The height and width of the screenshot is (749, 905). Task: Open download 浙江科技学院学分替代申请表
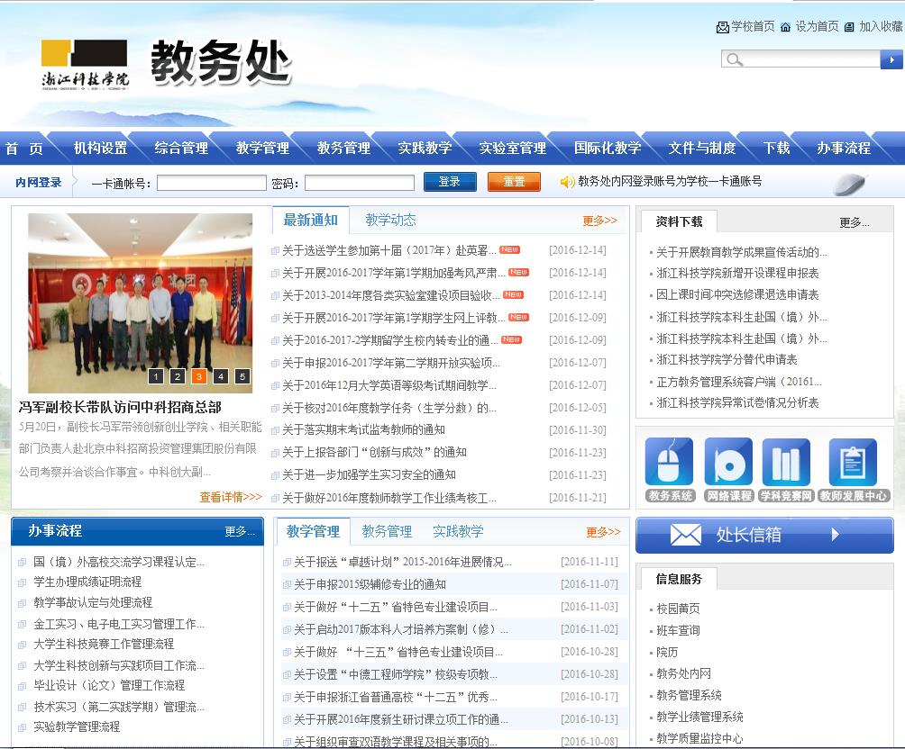(727, 359)
